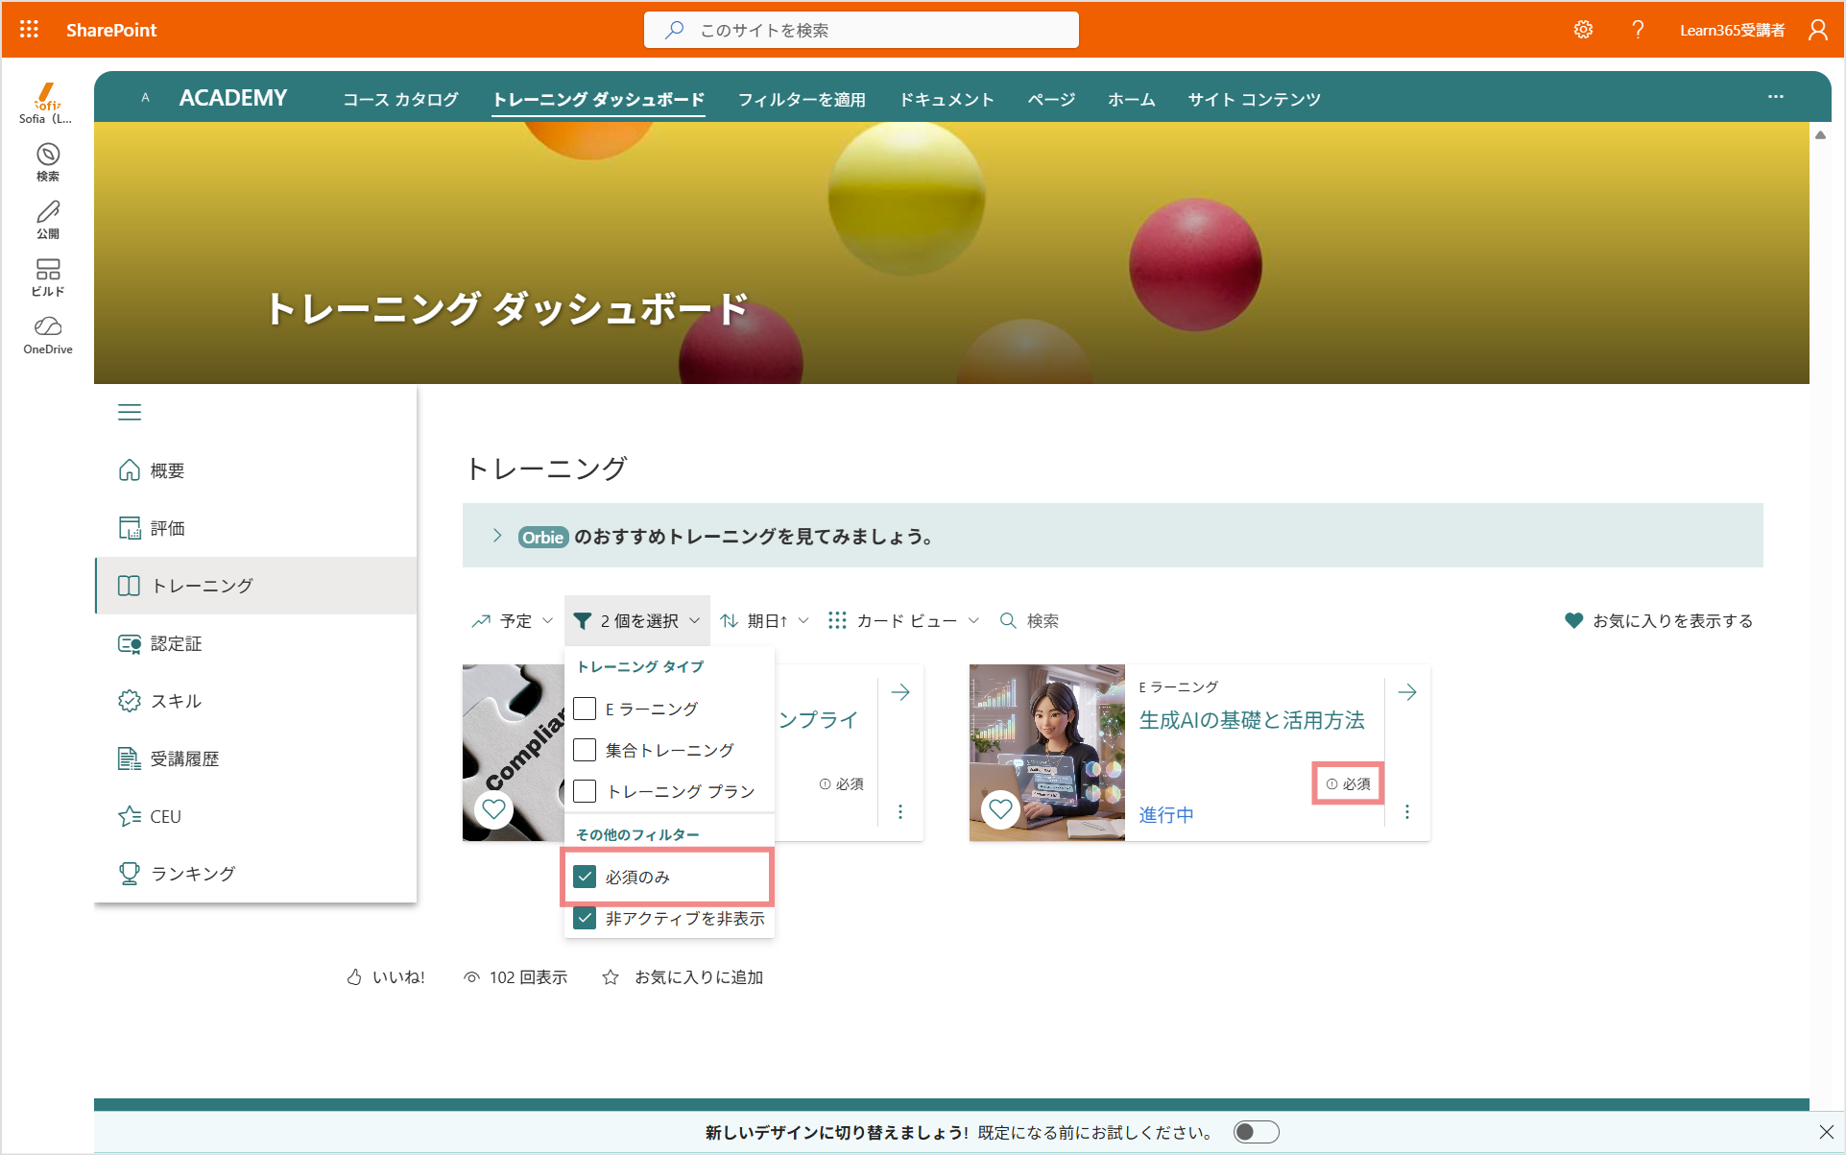
Task: Click the scrollbar up arrow
Action: point(1820,135)
